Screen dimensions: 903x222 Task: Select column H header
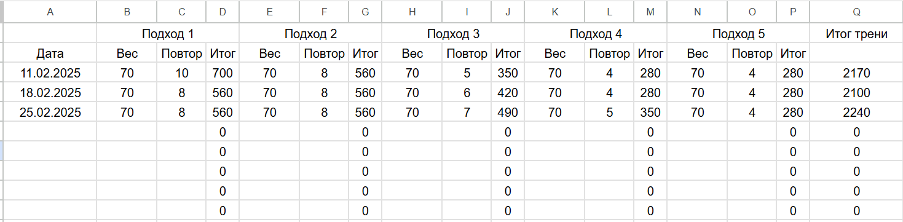point(412,12)
